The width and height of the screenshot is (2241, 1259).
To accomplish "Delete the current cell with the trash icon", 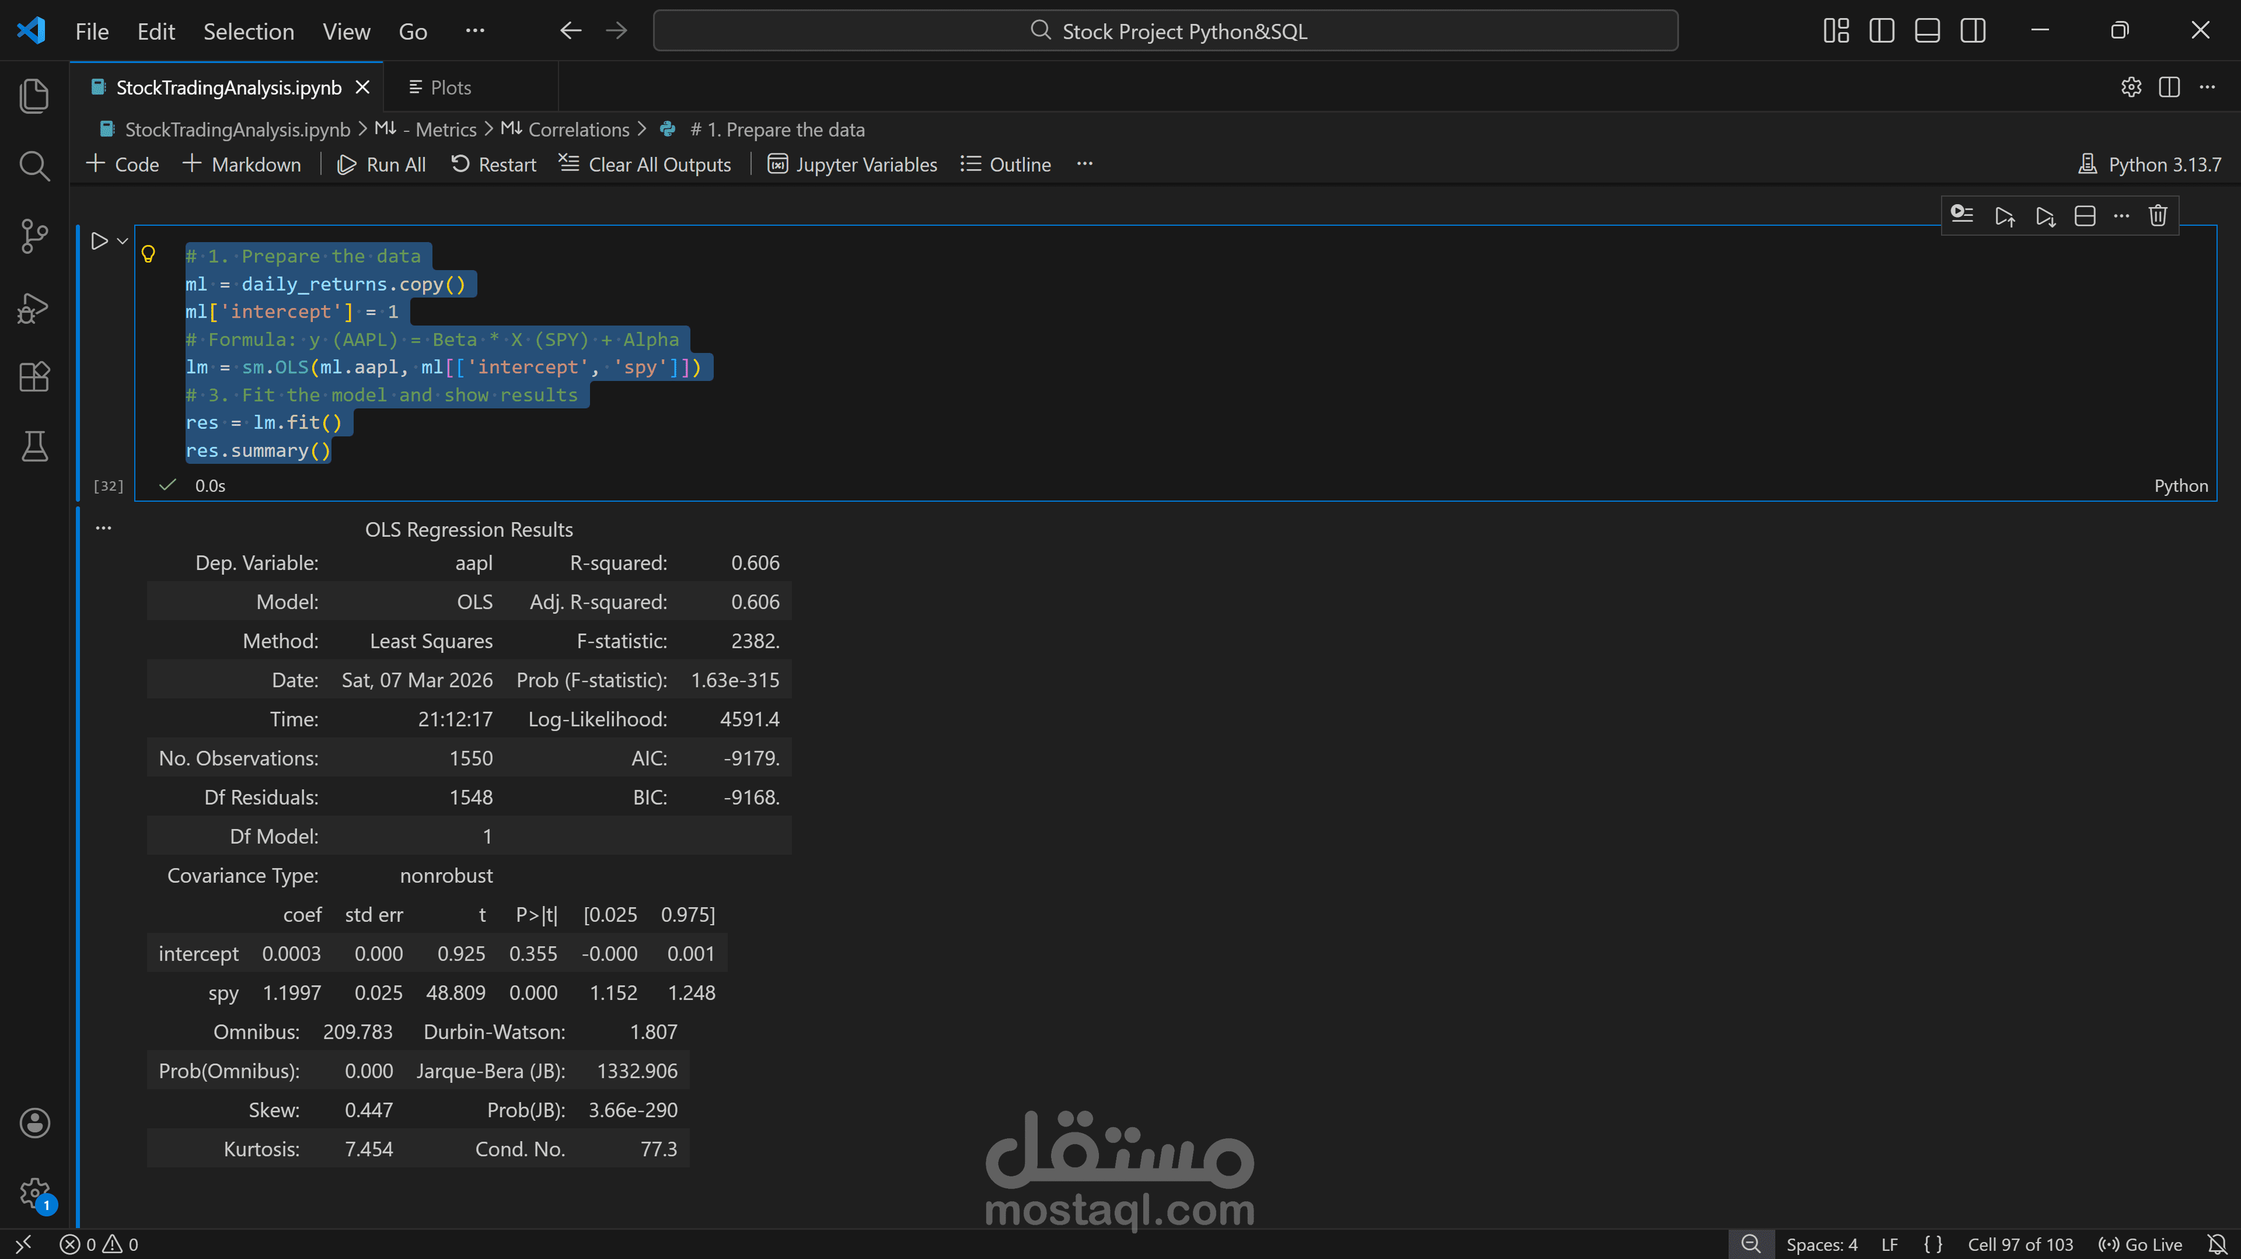I will (x=2158, y=216).
